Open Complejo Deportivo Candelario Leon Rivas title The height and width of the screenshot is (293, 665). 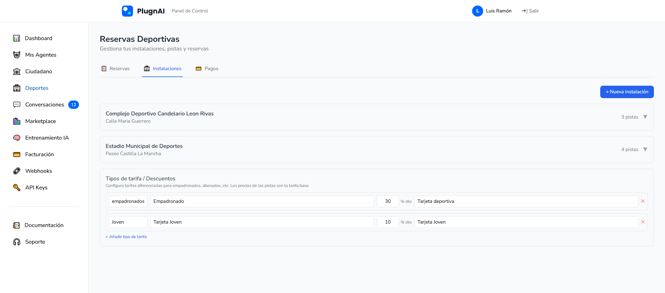(x=160, y=114)
